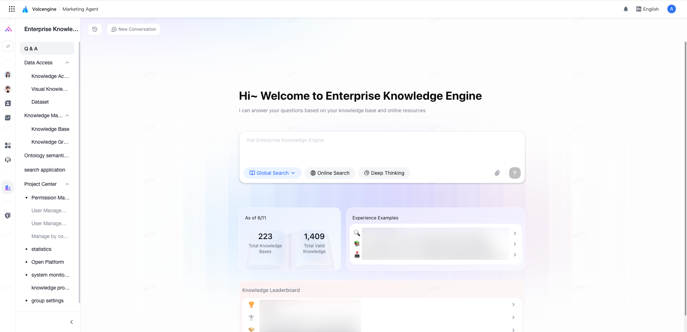Click the sidebar vertical scrollbar

(x=79, y=172)
